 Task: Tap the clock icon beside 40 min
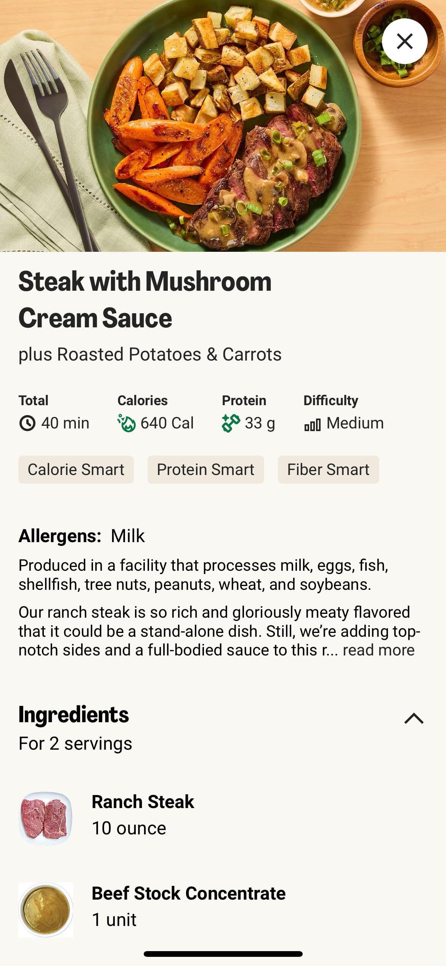click(27, 423)
